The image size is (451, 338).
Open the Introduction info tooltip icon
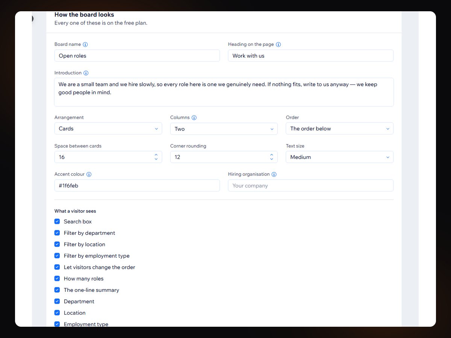[x=86, y=73]
